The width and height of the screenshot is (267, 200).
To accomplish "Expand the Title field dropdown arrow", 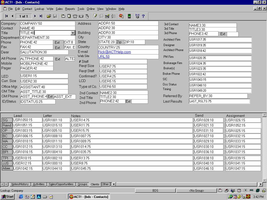I will pyautogui.click(x=73, y=33).
